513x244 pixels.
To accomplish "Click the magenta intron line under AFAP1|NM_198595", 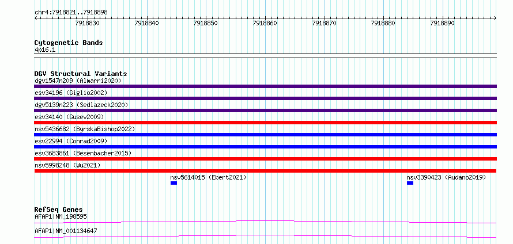I will point(265,222).
